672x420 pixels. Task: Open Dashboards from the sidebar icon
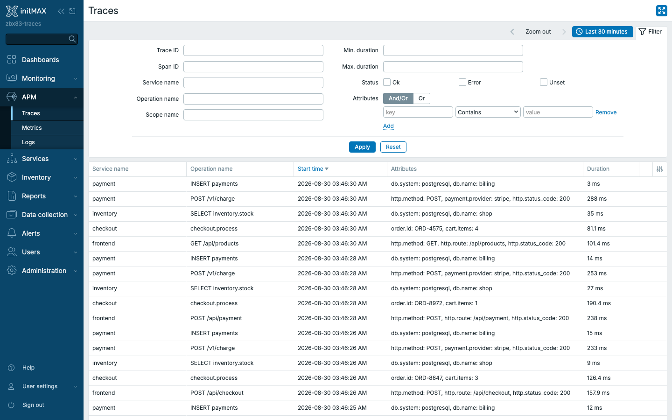(12, 60)
